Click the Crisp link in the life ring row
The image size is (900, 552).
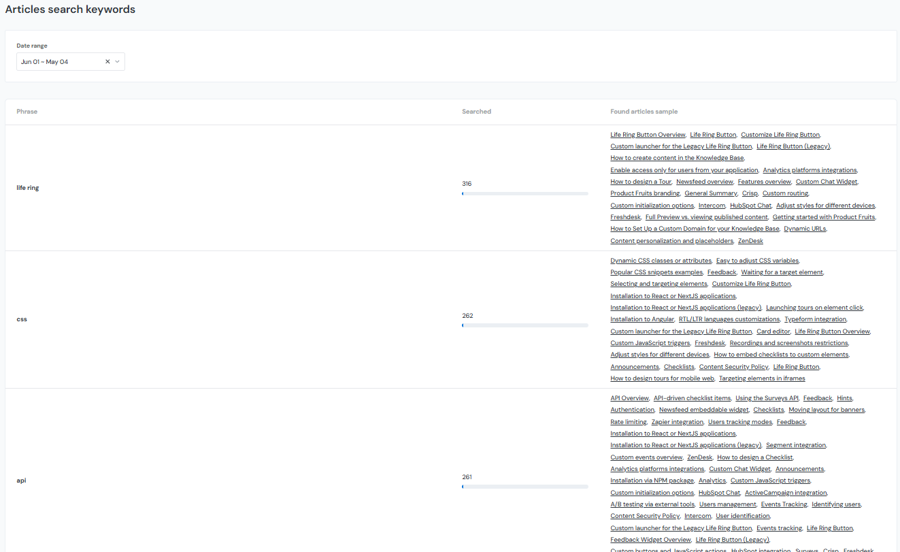coord(750,193)
